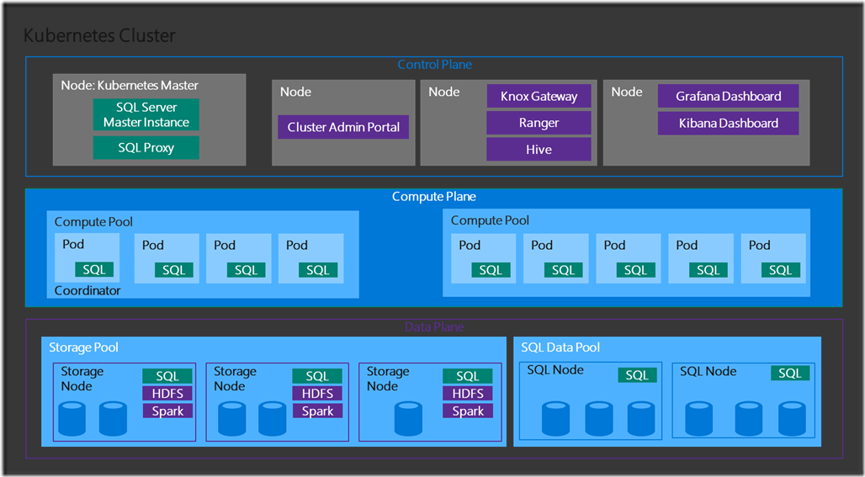
Task: Click the "Storage Node" label in the single-disk node
Action: click(388, 379)
